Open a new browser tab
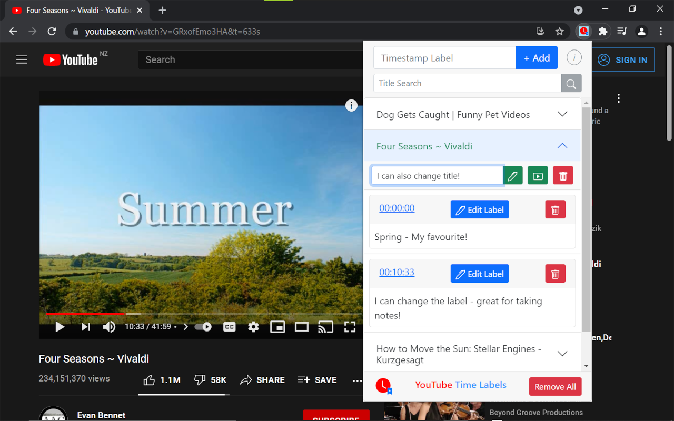This screenshot has height=421, width=674. pyautogui.click(x=162, y=10)
